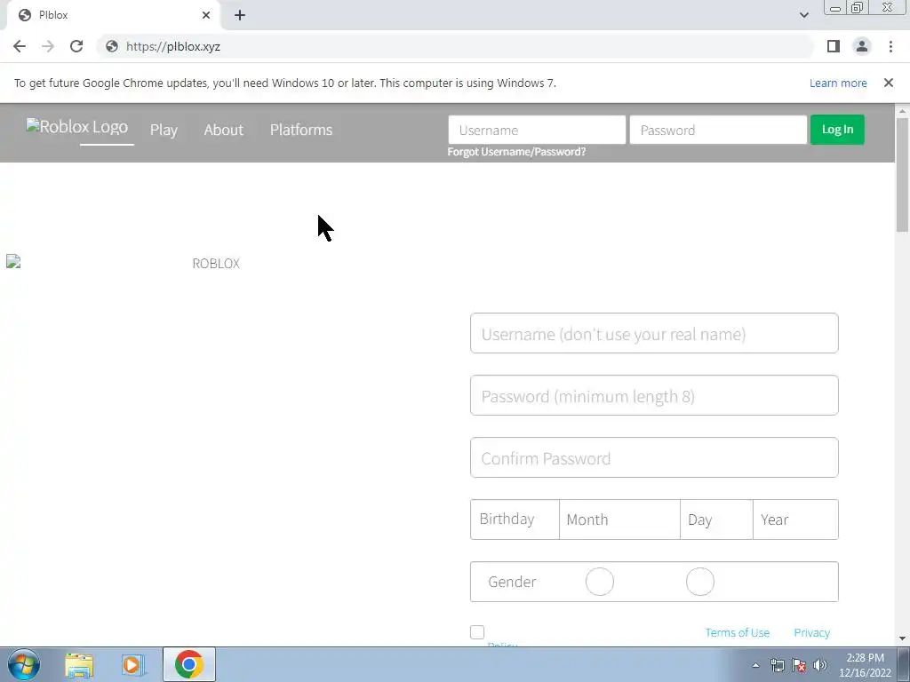Open the About menu item

[223, 130]
